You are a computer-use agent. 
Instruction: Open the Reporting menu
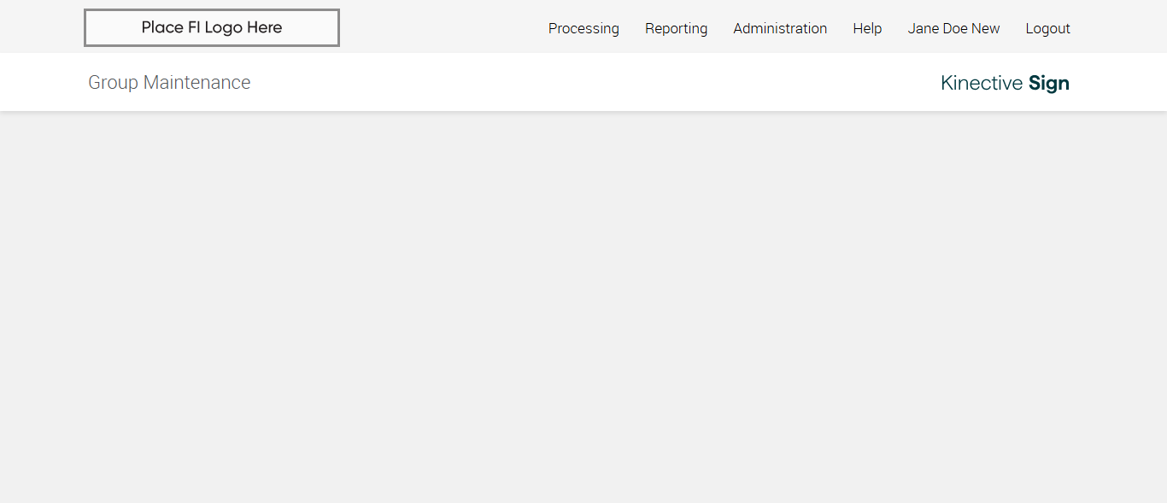pyautogui.click(x=676, y=28)
